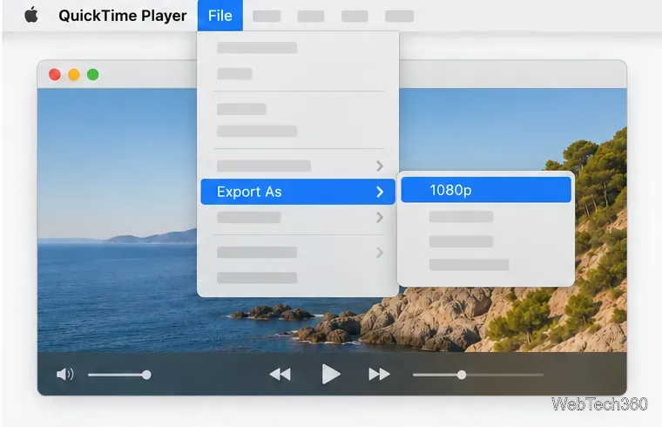The width and height of the screenshot is (662, 427).
Task: Select the 1080p export option
Action: click(x=486, y=190)
